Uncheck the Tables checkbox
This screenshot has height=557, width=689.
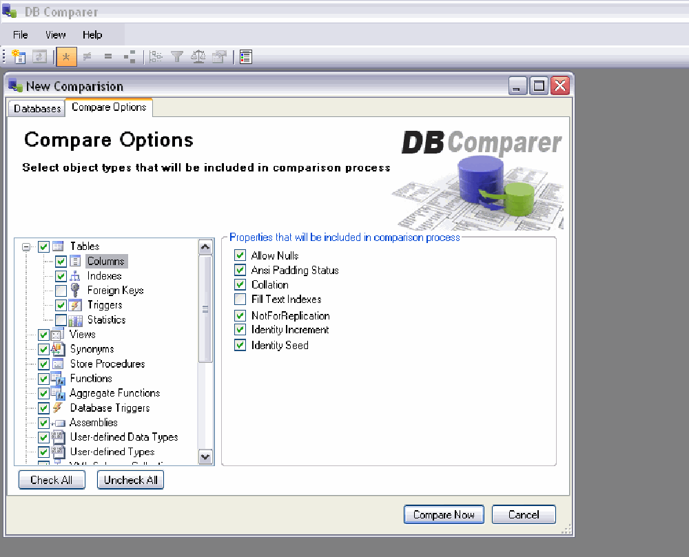[x=43, y=246]
